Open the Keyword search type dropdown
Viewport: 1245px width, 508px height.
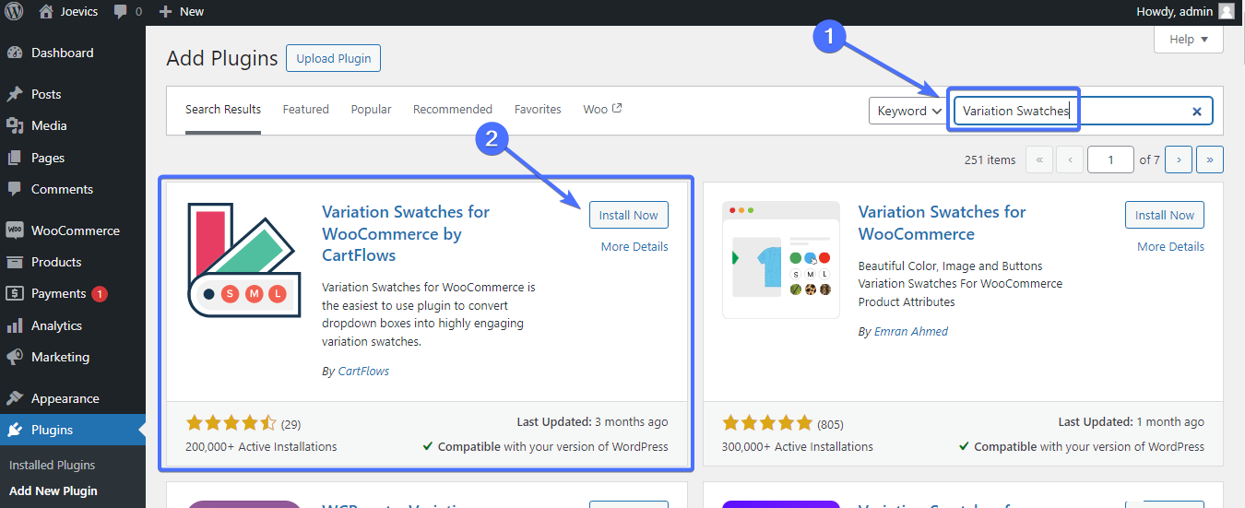[908, 111]
